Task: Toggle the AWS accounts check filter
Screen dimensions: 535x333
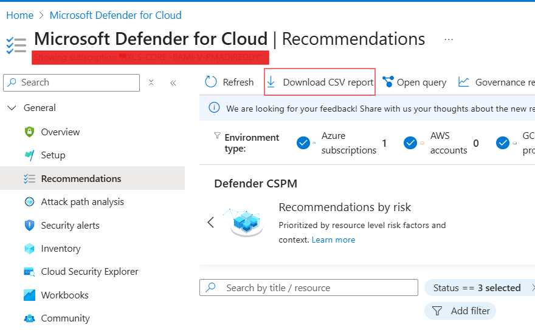Action: tap(410, 143)
